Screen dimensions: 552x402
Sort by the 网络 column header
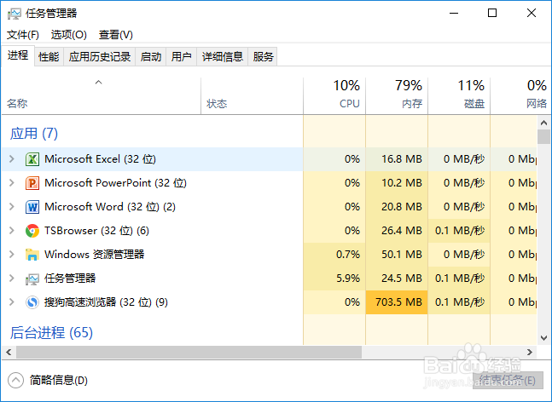point(520,95)
